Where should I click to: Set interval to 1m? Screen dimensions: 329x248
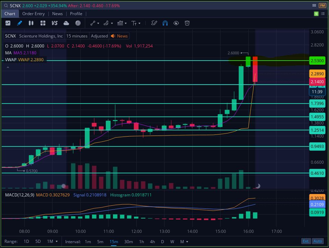point(88,242)
